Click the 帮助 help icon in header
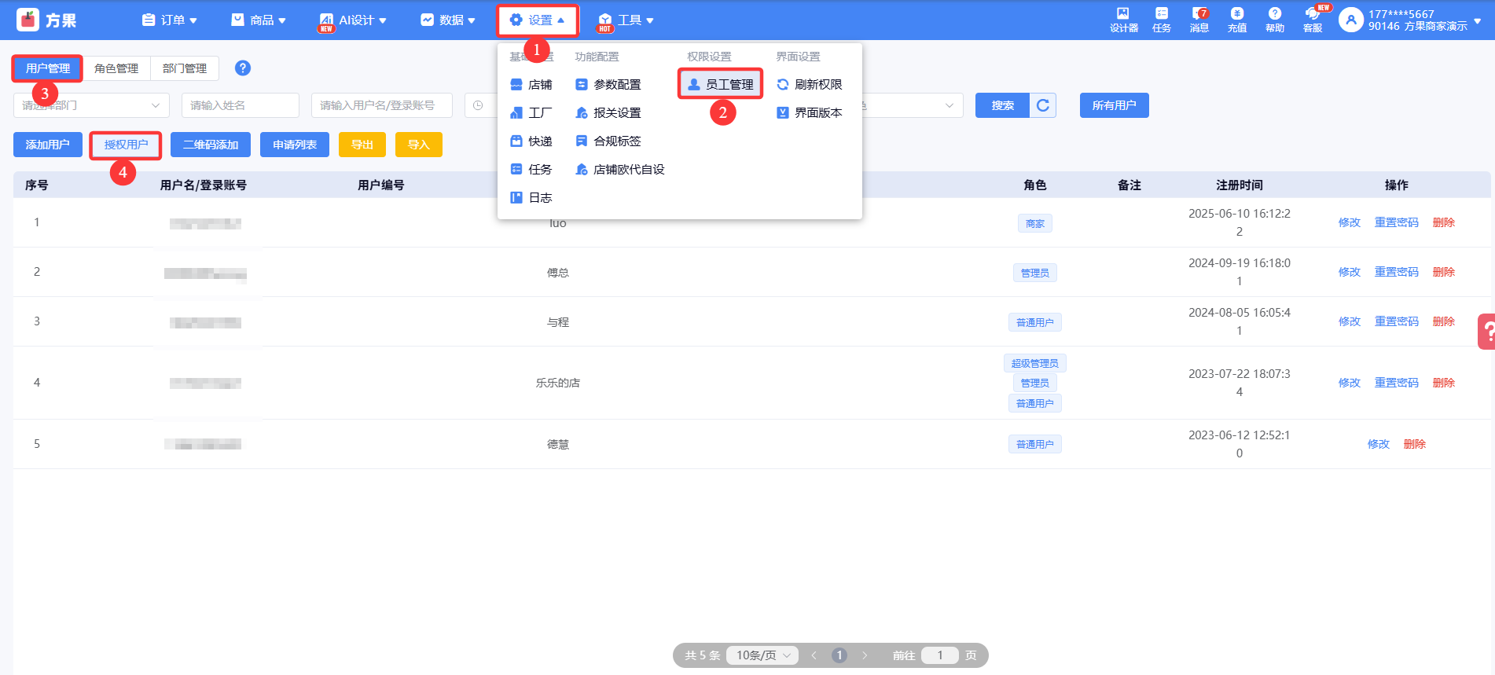Image resolution: width=1495 pixels, height=675 pixels. pyautogui.click(x=1274, y=20)
